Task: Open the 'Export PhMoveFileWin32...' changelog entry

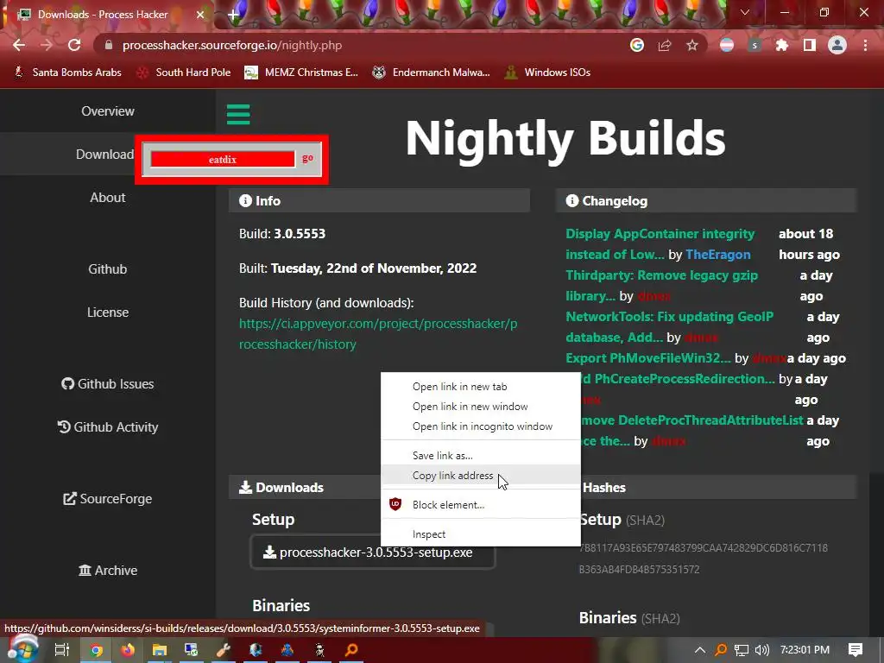Action: 648,358
